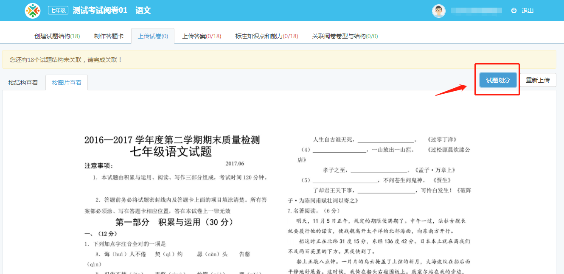The height and width of the screenshot is (274, 564).
Task: Click the 语文 subject label
Action: tap(143, 11)
